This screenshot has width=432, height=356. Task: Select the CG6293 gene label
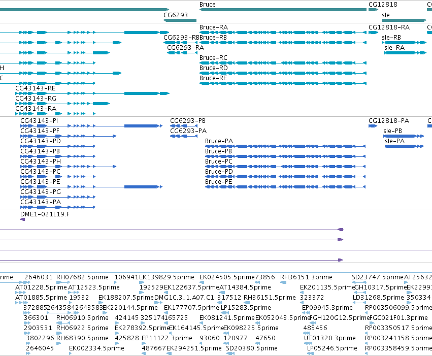[176, 15]
